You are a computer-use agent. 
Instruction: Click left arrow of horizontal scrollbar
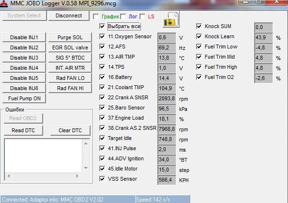point(9,176)
